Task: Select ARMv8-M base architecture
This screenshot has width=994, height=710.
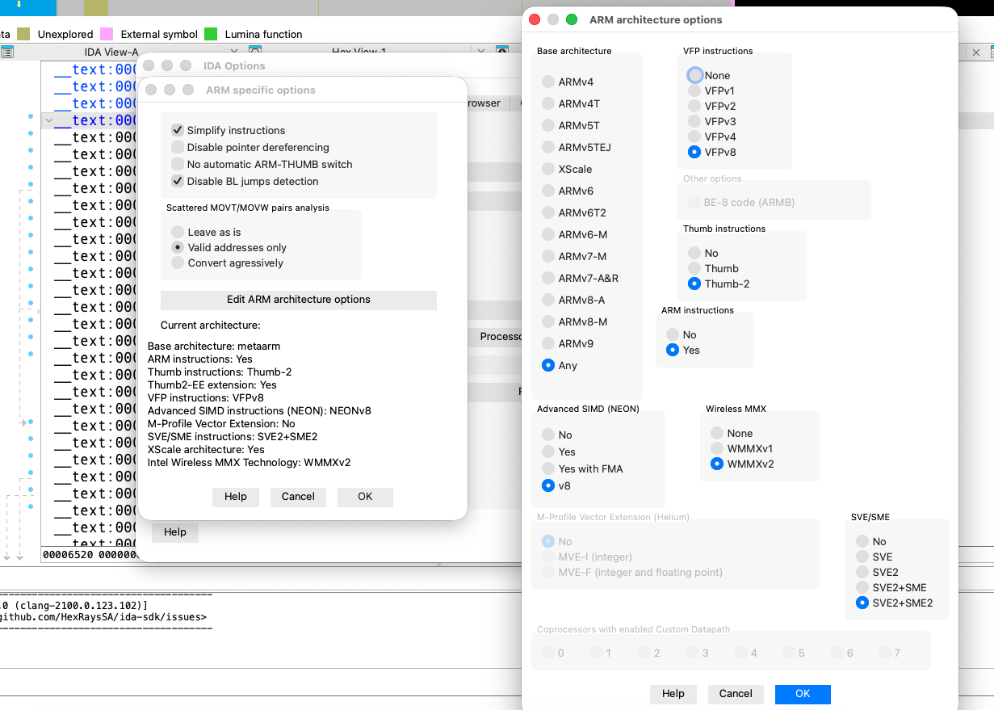Action: pos(548,321)
